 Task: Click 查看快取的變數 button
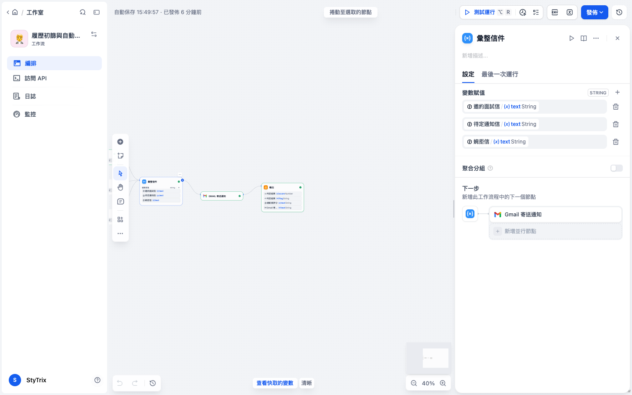pos(275,383)
